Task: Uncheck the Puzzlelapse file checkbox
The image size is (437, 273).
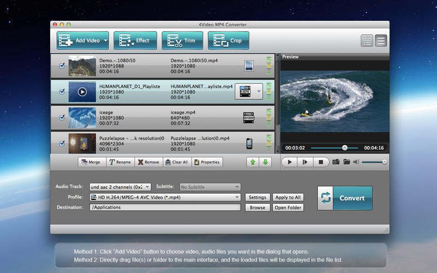Action: (62, 144)
